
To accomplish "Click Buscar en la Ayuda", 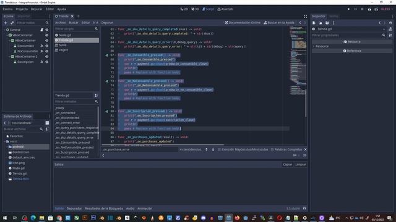I will pos(279,23).
